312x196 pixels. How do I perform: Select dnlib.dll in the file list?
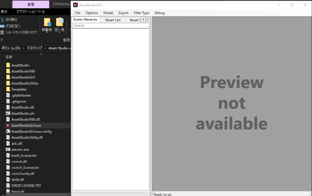(x=18, y=179)
